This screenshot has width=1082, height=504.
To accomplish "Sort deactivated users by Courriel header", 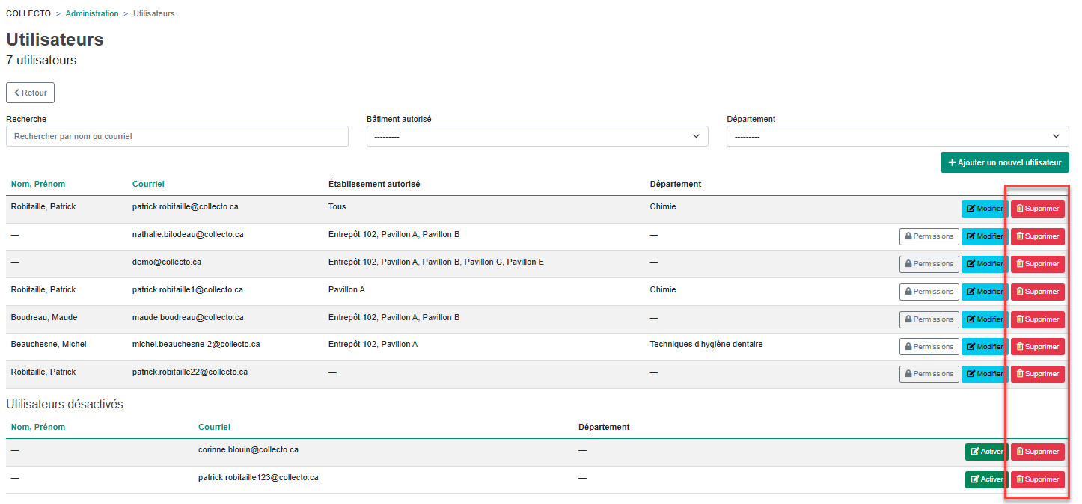I will (214, 427).
